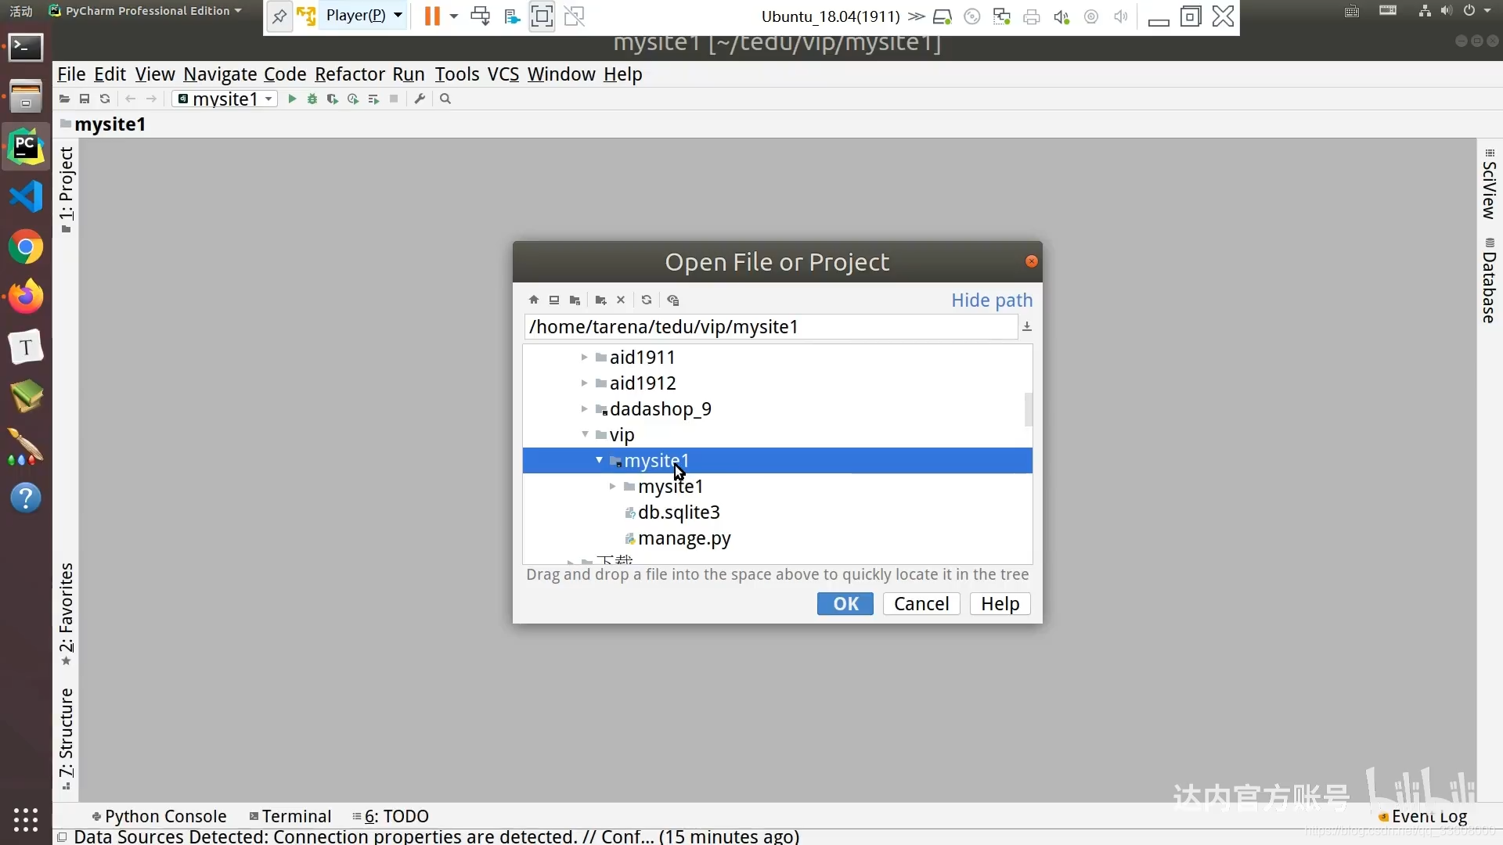Select the aid1911 folder row
Screen dimensions: 1503x845
(777, 358)
